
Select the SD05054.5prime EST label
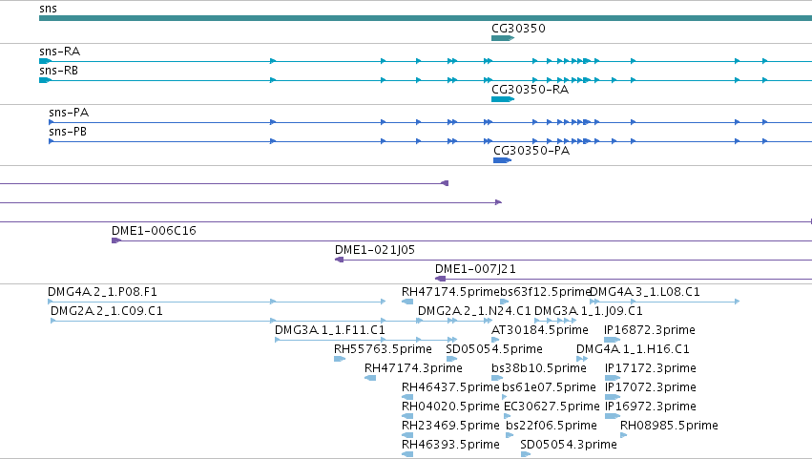[x=494, y=348]
